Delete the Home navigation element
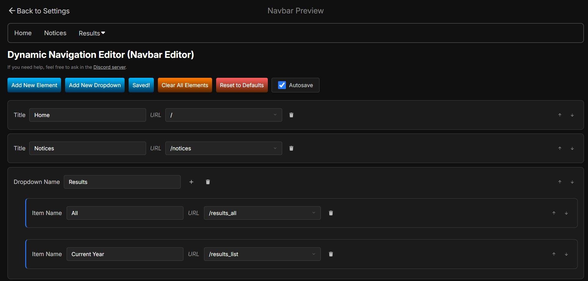This screenshot has width=588, height=281. 291,115
